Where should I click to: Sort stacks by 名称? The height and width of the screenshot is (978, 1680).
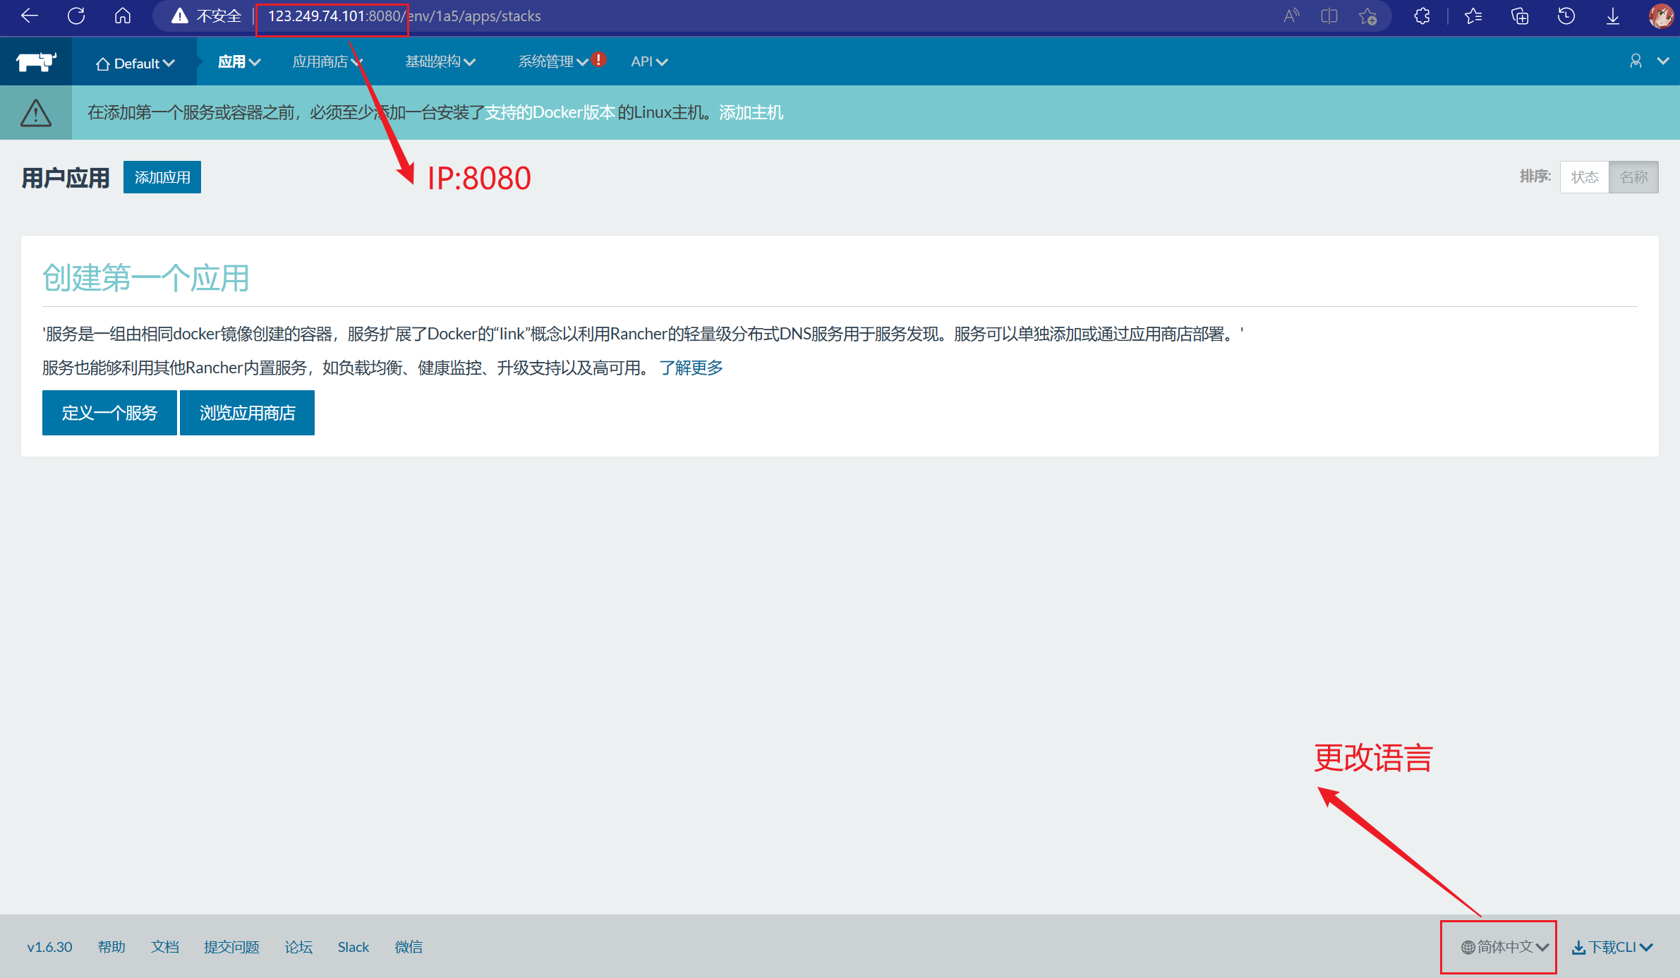click(x=1633, y=177)
